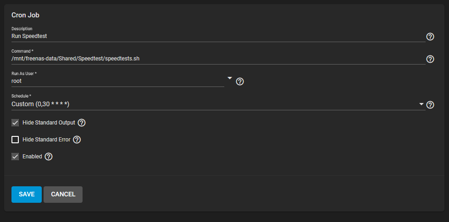
Task: View help icon beside Run As User
Action: click(x=240, y=82)
